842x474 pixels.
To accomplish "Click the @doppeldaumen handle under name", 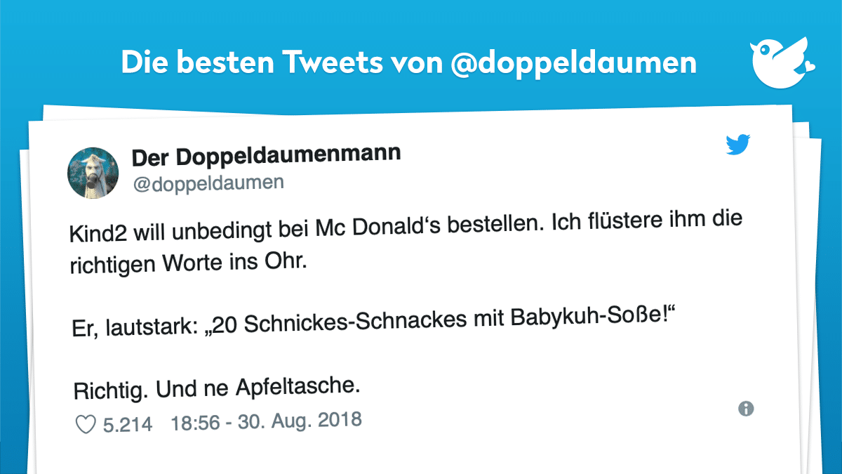I will click(208, 184).
